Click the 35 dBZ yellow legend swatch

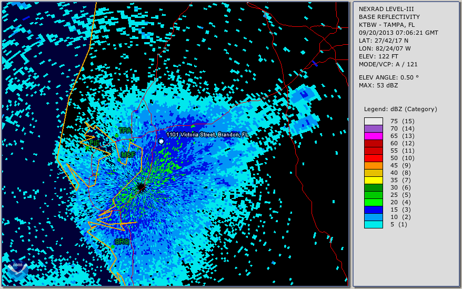[x=373, y=180]
